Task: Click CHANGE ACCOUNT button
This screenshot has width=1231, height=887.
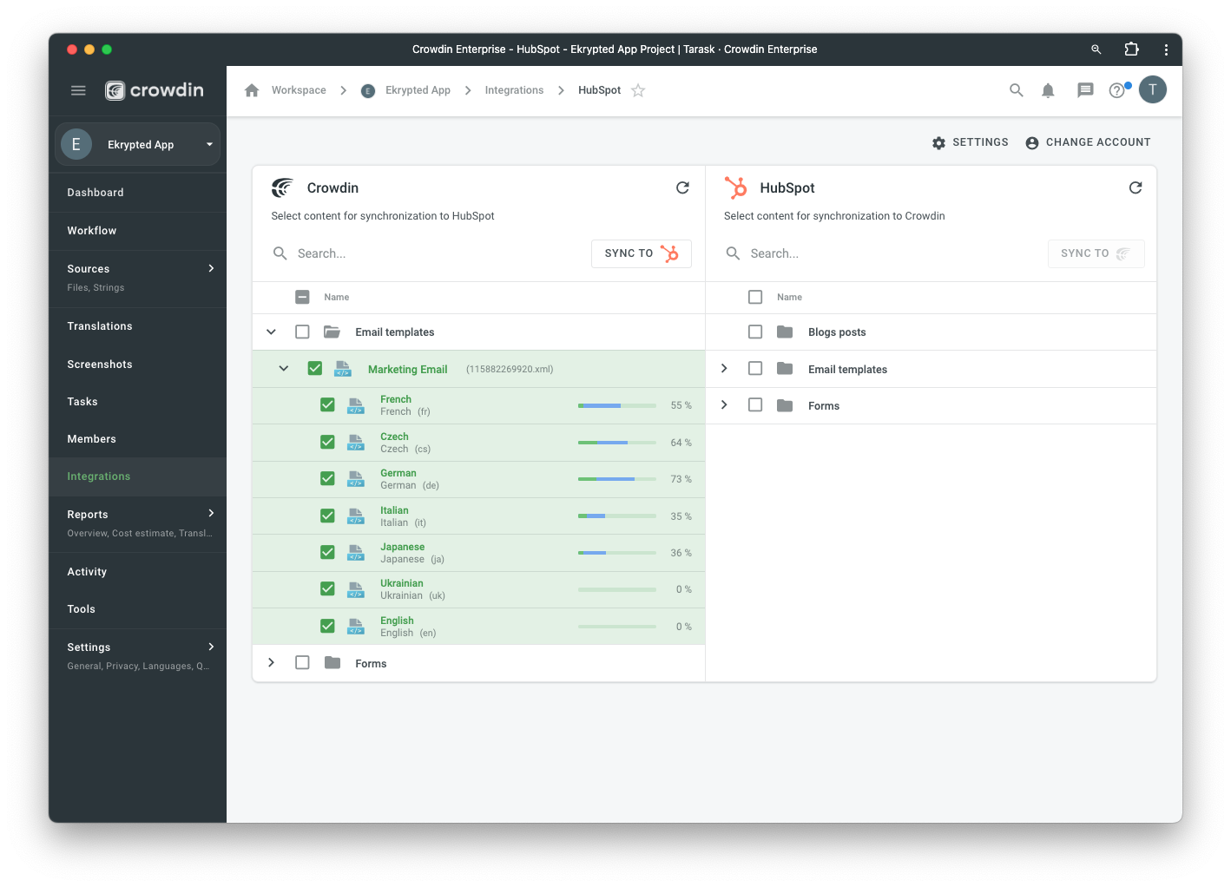Action: (x=1088, y=142)
